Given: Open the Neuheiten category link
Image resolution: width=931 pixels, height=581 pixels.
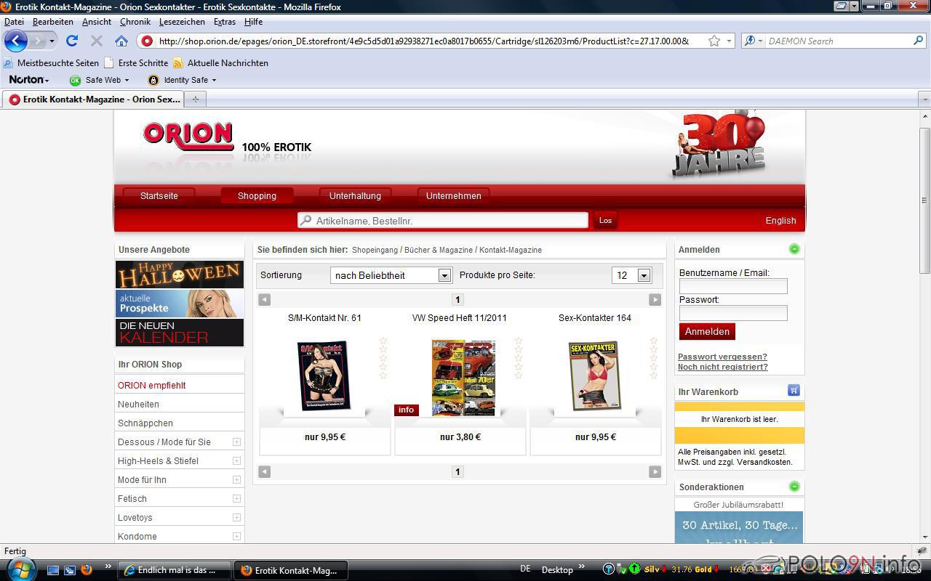Looking at the screenshot, I should 138,404.
